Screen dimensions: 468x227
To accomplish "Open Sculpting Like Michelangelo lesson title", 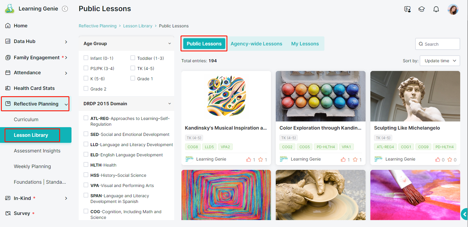I will coord(407,128).
